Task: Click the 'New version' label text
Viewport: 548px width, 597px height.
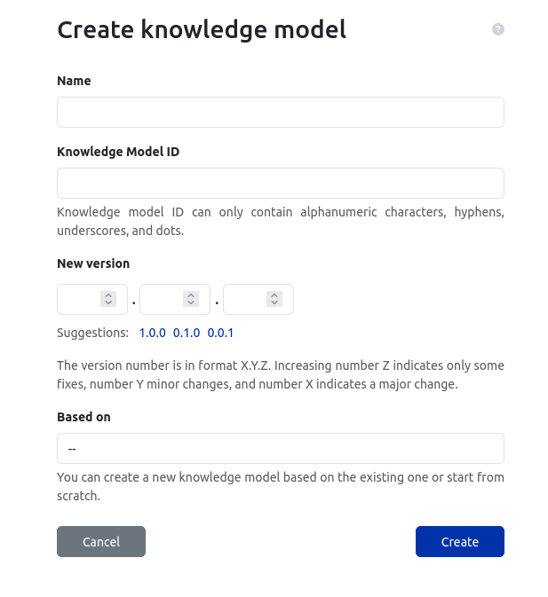Action: coord(93,263)
